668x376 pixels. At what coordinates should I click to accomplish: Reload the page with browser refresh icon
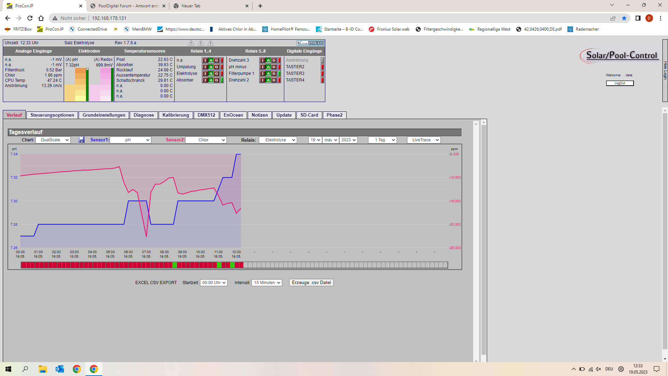(x=30, y=18)
